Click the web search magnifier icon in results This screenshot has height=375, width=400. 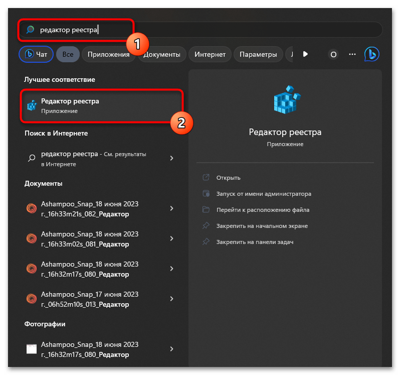pyautogui.click(x=32, y=158)
